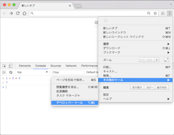Reload the page with the refresh icon

[x=18, y=13]
